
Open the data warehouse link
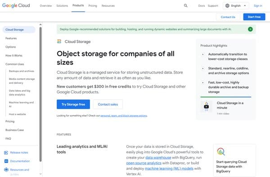coord(158,158)
